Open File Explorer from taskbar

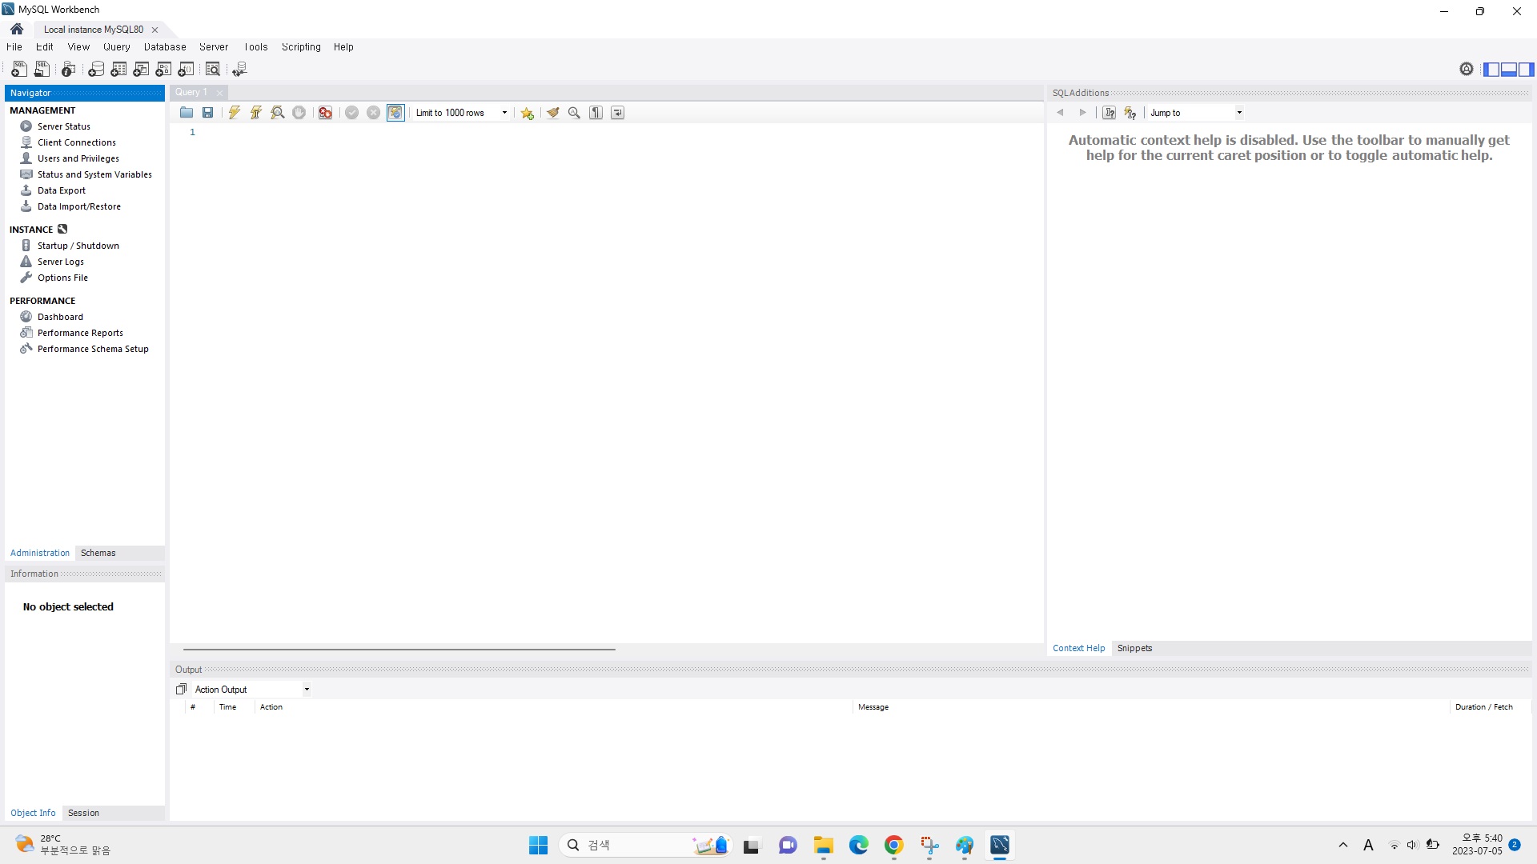pos(823,845)
